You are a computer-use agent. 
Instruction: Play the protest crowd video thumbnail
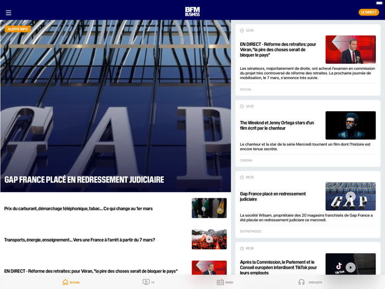click(209, 239)
